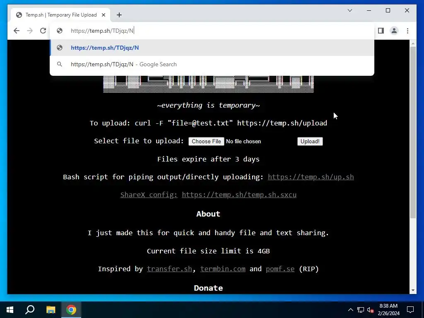Open the termbin.com link

(x=223, y=269)
